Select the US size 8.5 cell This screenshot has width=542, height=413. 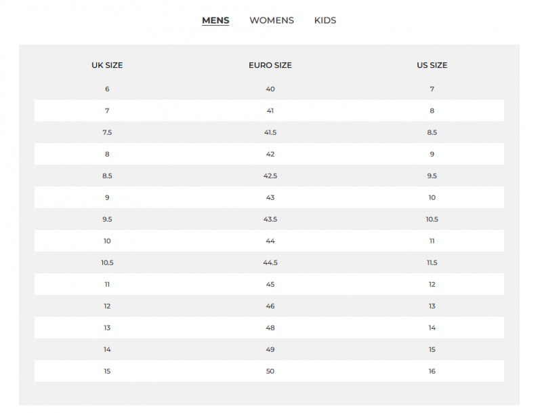432,132
